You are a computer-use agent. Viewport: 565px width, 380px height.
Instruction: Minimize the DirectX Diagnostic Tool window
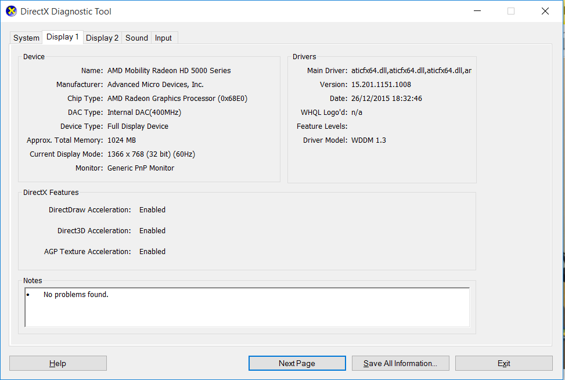(x=477, y=11)
